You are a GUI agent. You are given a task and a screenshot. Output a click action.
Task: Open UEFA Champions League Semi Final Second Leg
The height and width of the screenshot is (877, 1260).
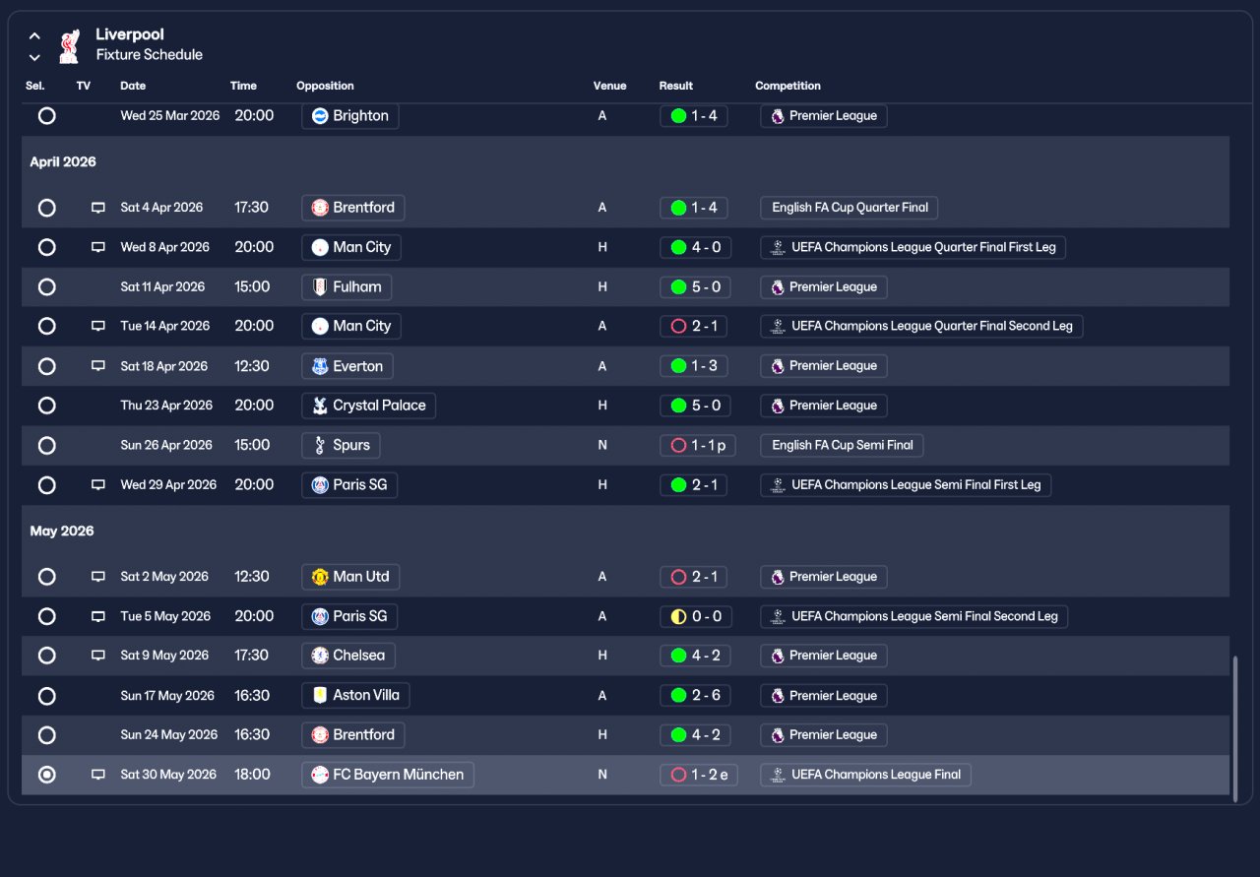tap(913, 616)
